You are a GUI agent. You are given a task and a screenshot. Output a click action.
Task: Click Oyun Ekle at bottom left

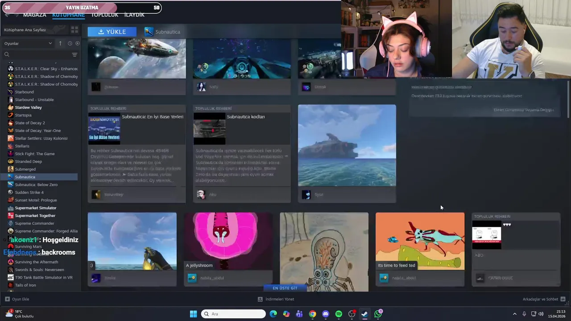point(17,299)
